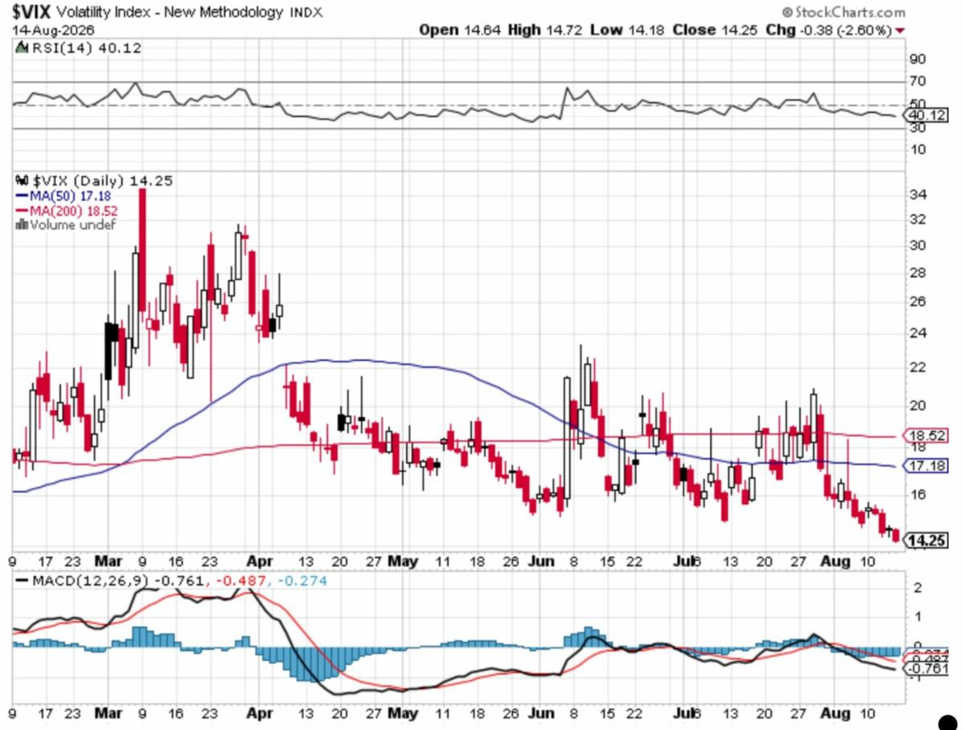963x730 pixels.
Task: Click the 70 overbought level on RSI axis
Action: (918, 81)
